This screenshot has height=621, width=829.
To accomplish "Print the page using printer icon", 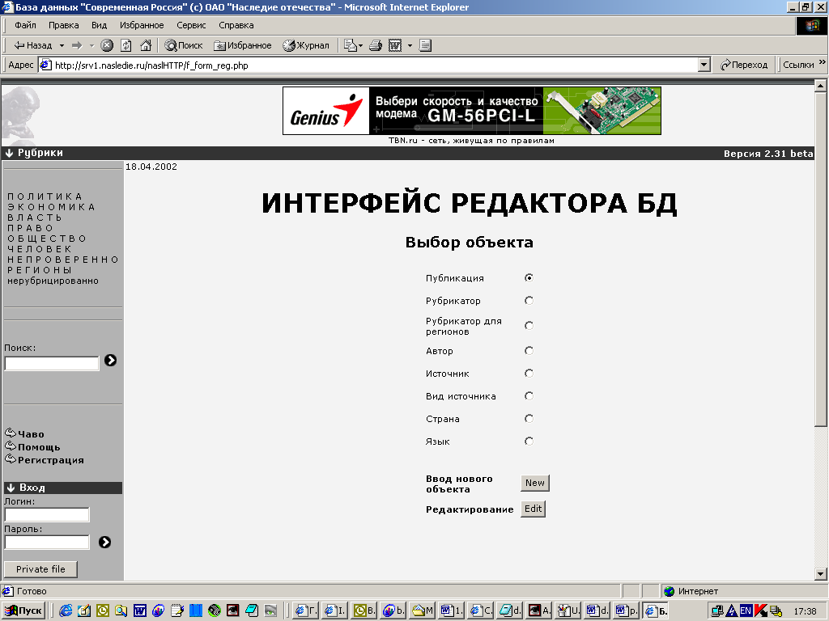I will pyautogui.click(x=376, y=45).
